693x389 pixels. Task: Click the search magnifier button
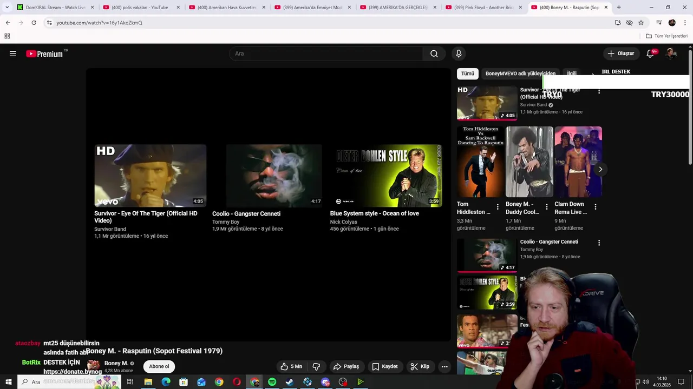[x=434, y=53]
